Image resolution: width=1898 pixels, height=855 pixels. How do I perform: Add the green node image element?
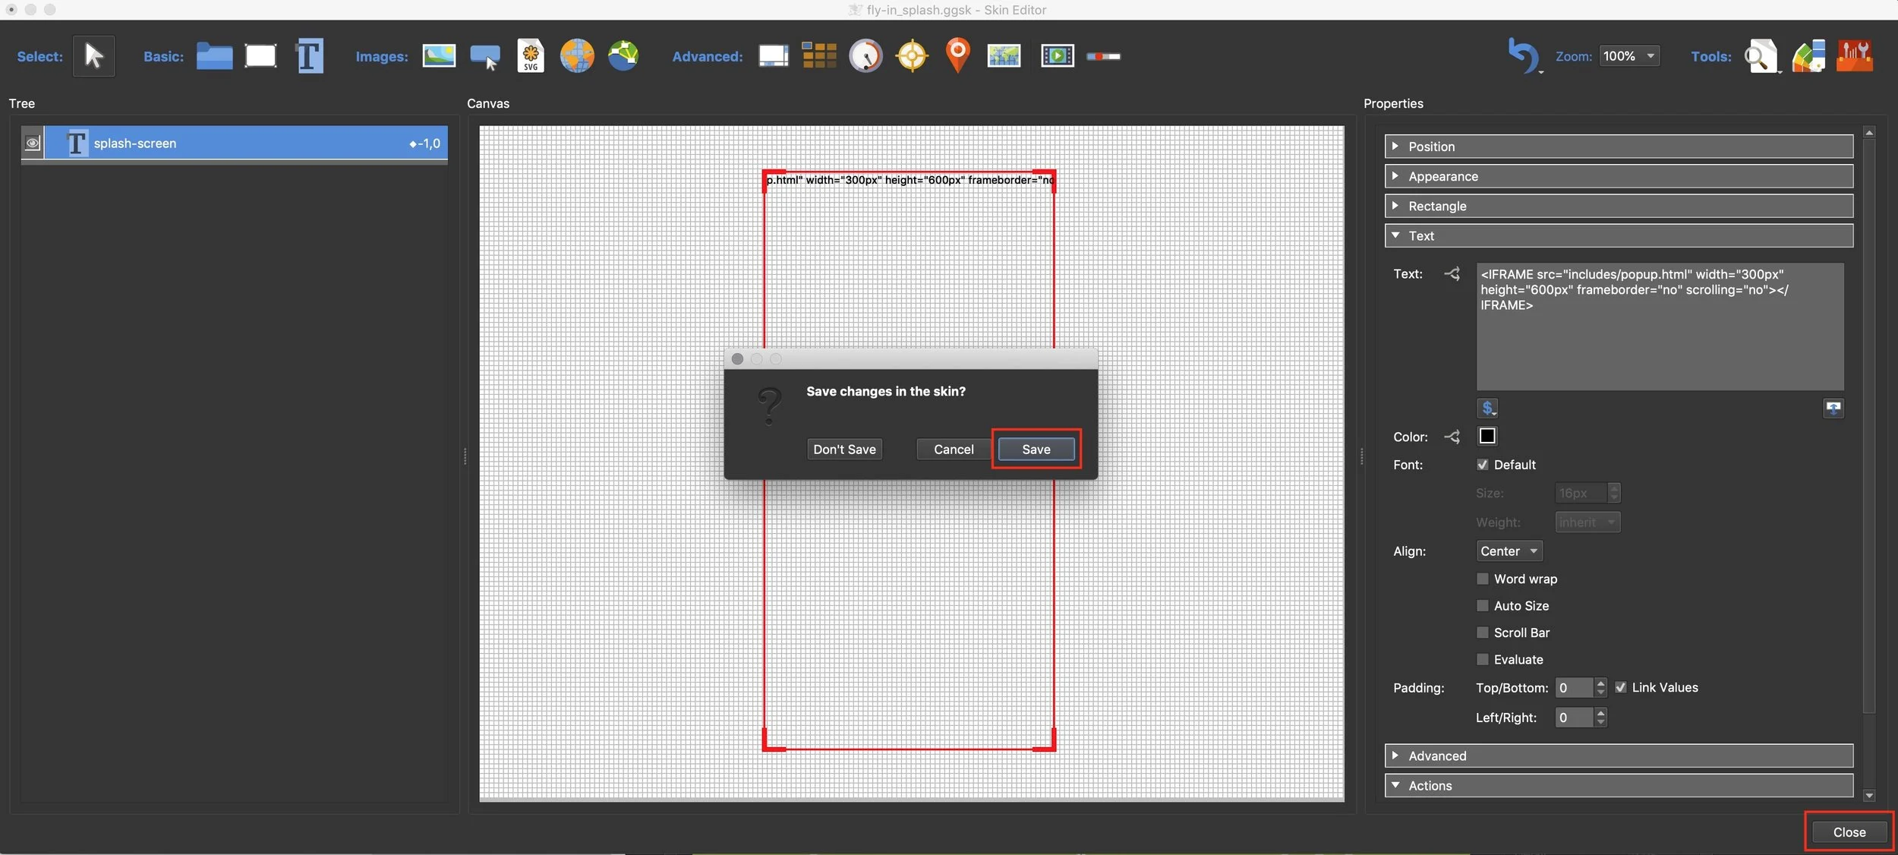coord(623,55)
